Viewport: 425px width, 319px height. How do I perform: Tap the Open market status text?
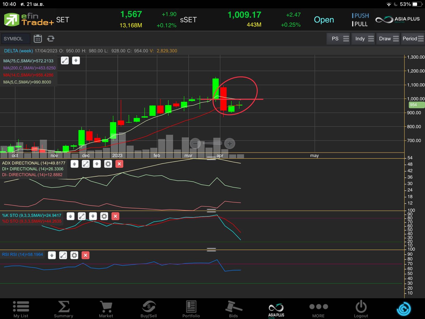[x=324, y=20]
